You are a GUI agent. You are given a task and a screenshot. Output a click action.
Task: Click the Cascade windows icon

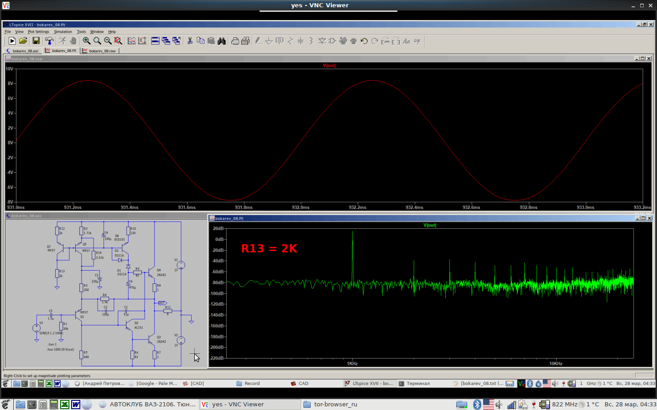point(166,41)
